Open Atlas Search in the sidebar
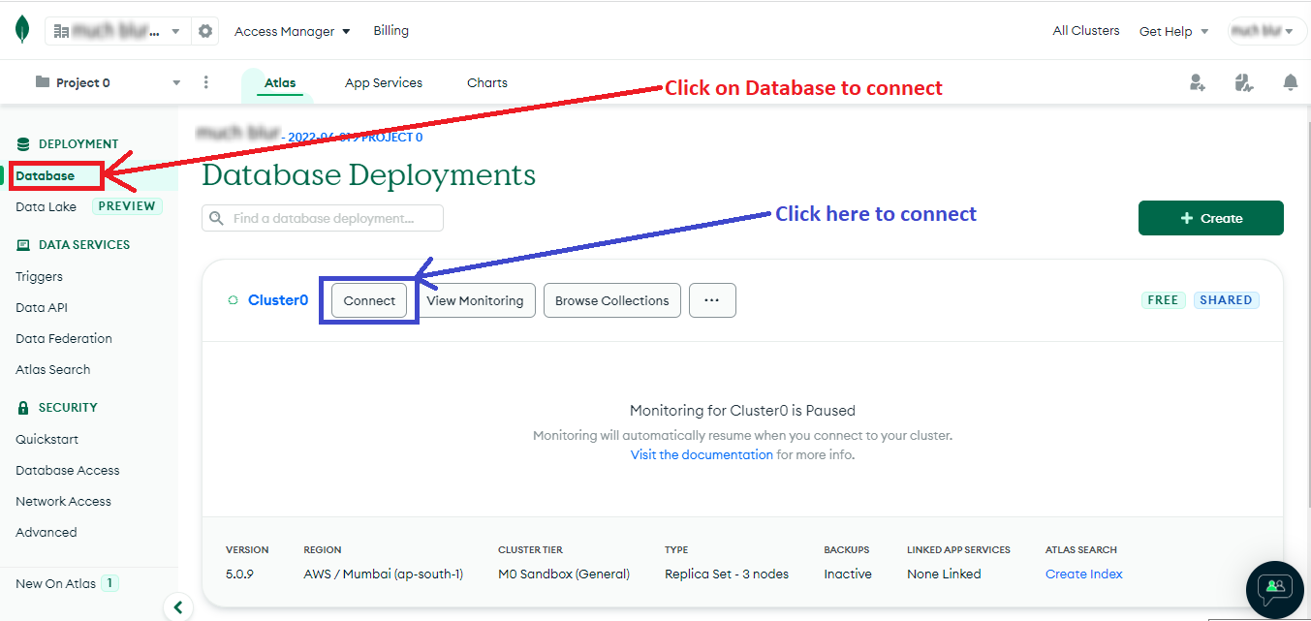Screen dimensions: 1311x621 [52, 369]
